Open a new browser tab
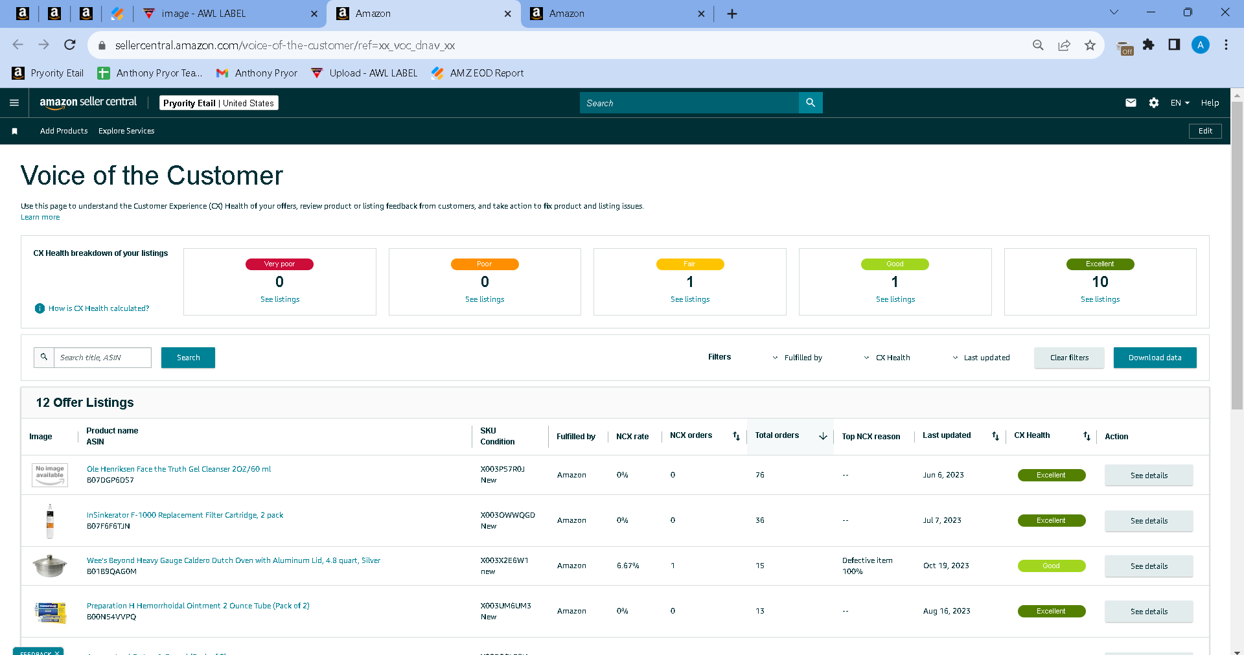 point(732,14)
